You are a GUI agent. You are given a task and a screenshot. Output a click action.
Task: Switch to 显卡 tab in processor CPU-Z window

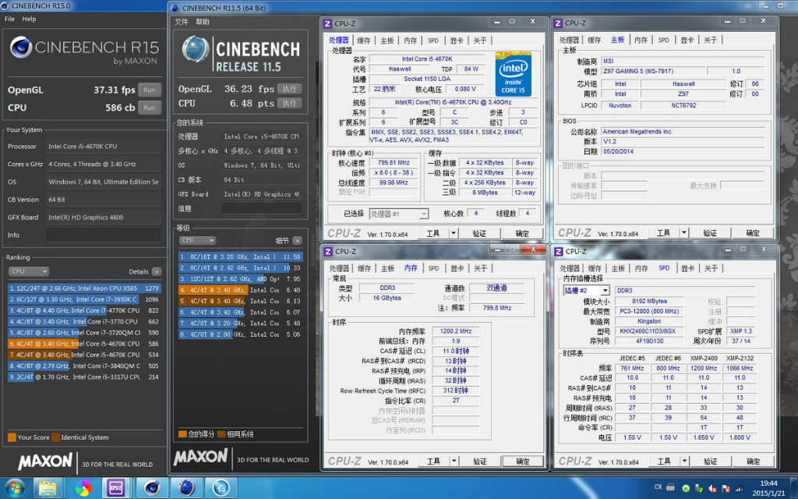[x=457, y=41]
